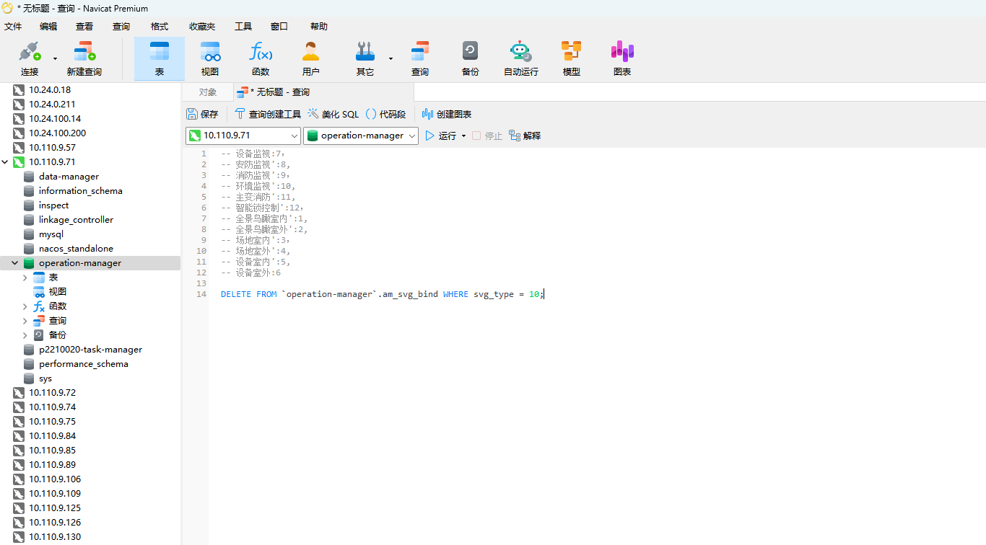Click Beautify SQL (美化 SQL) button
The width and height of the screenshot is (986, 545).
coord(333,114)
